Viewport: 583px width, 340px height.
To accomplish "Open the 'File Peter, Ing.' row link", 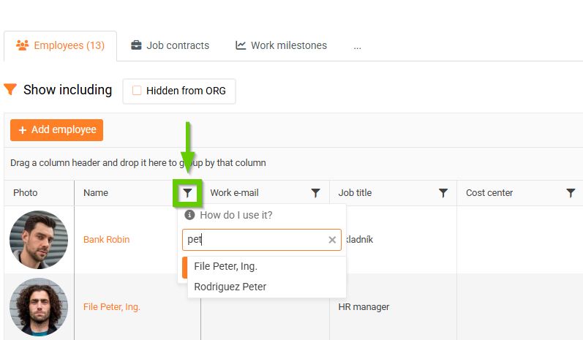I will click(112, 307).
